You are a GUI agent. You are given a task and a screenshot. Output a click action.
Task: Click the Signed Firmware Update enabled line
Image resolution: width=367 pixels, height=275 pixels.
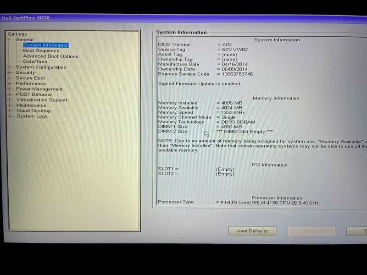click(199, 84)
